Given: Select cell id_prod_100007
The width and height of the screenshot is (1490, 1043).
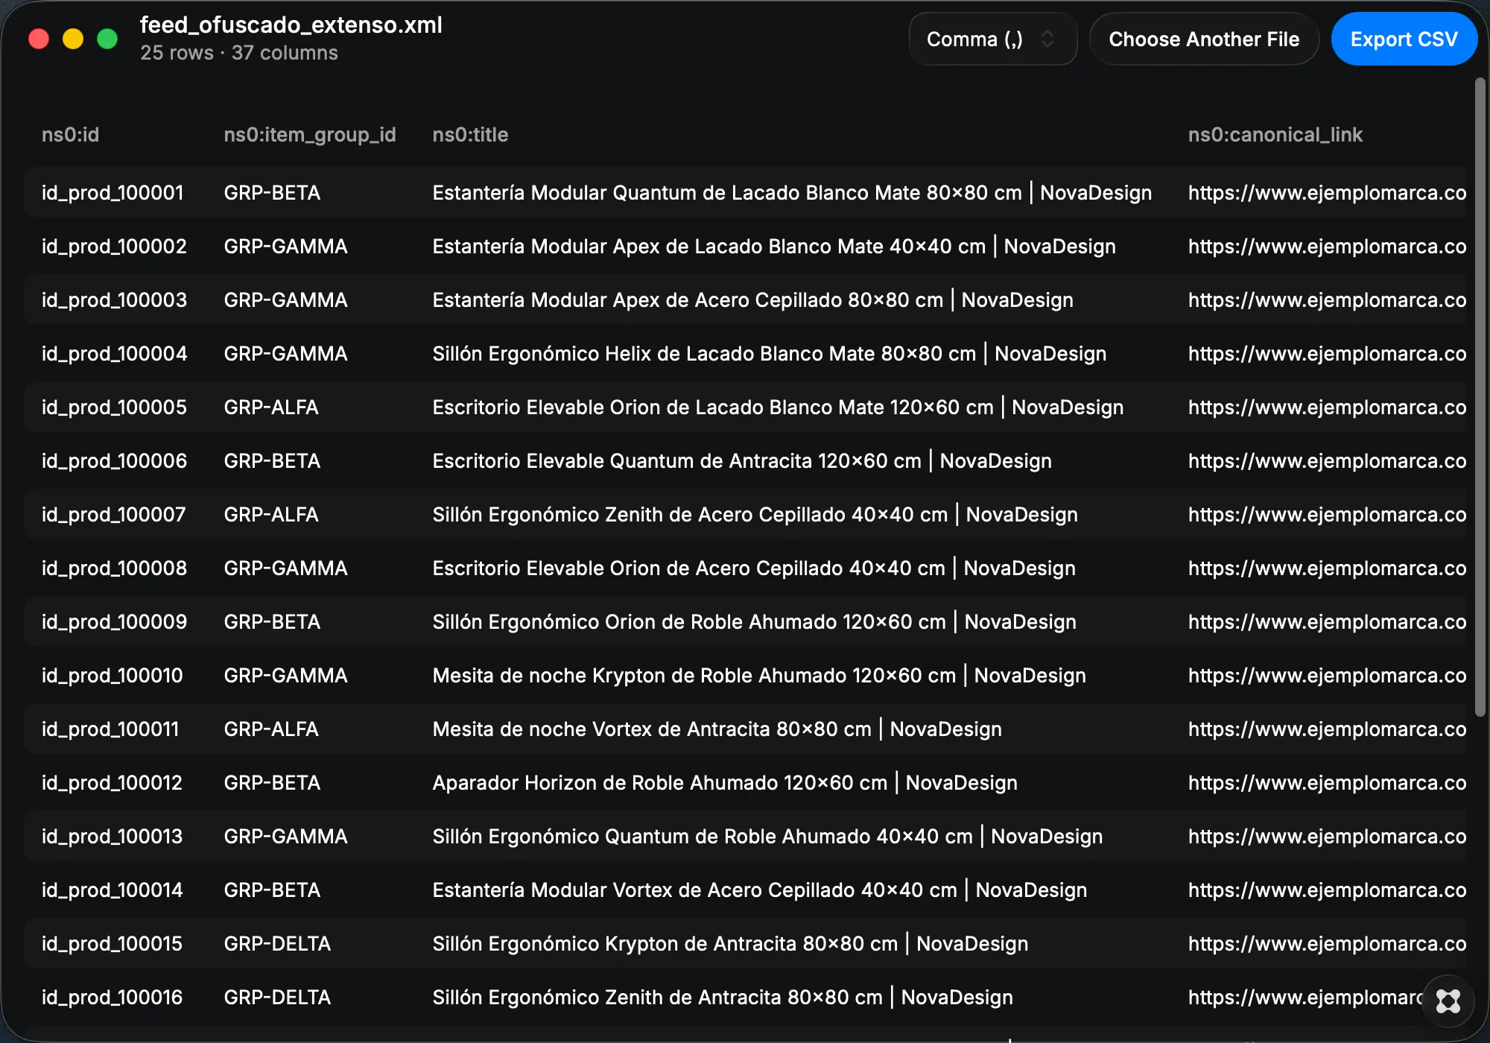Looking at the screenshot, I should click(113, 515).
